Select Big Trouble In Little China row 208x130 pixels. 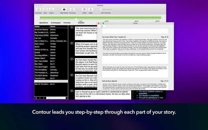pyautogui.click(x=51, y=32)
